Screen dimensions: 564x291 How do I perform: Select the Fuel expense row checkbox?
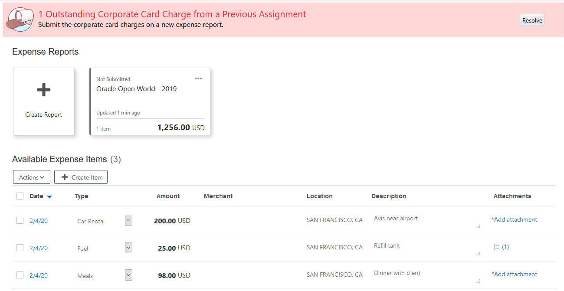[20, 248]
